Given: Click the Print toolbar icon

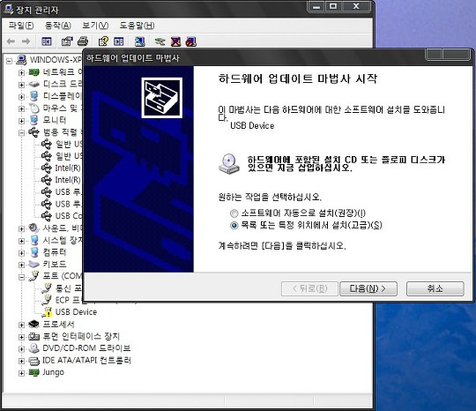Looking at the screenshot, I should point(83,41).
